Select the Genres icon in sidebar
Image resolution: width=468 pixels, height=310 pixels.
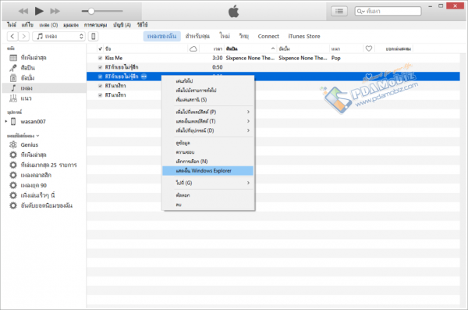click(13, 98)
